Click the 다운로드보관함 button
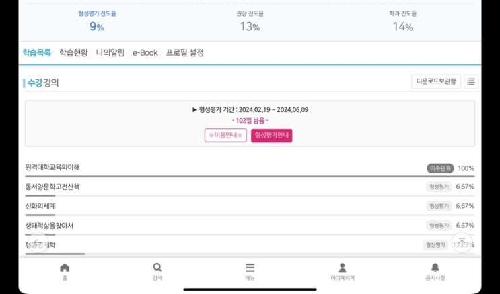Screen dimensions: 500x294 (436, 82)
